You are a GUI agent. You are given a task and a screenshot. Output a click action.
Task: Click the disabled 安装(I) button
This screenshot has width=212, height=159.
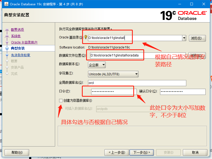pos(169,153)
